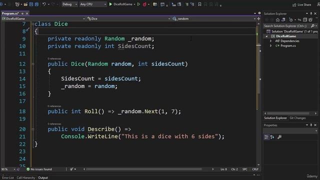The width and height of the screenshot is (320, 180).
Task: Open the DiceRollGame startup project dropdown arrow
Action: coord(134,4)
